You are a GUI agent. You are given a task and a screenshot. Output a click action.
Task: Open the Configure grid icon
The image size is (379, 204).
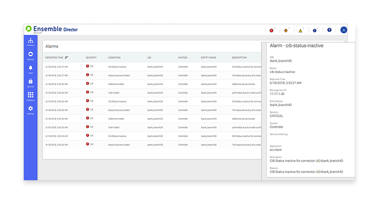click(x=30, y=97)
